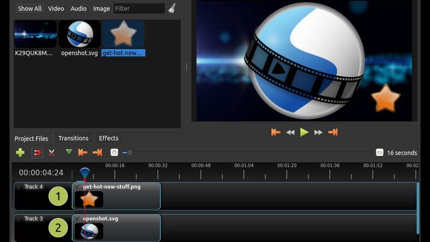The image size is (430, 242).
Task: Click the green plus Add Track icon
Action: (x=20, y=152)
